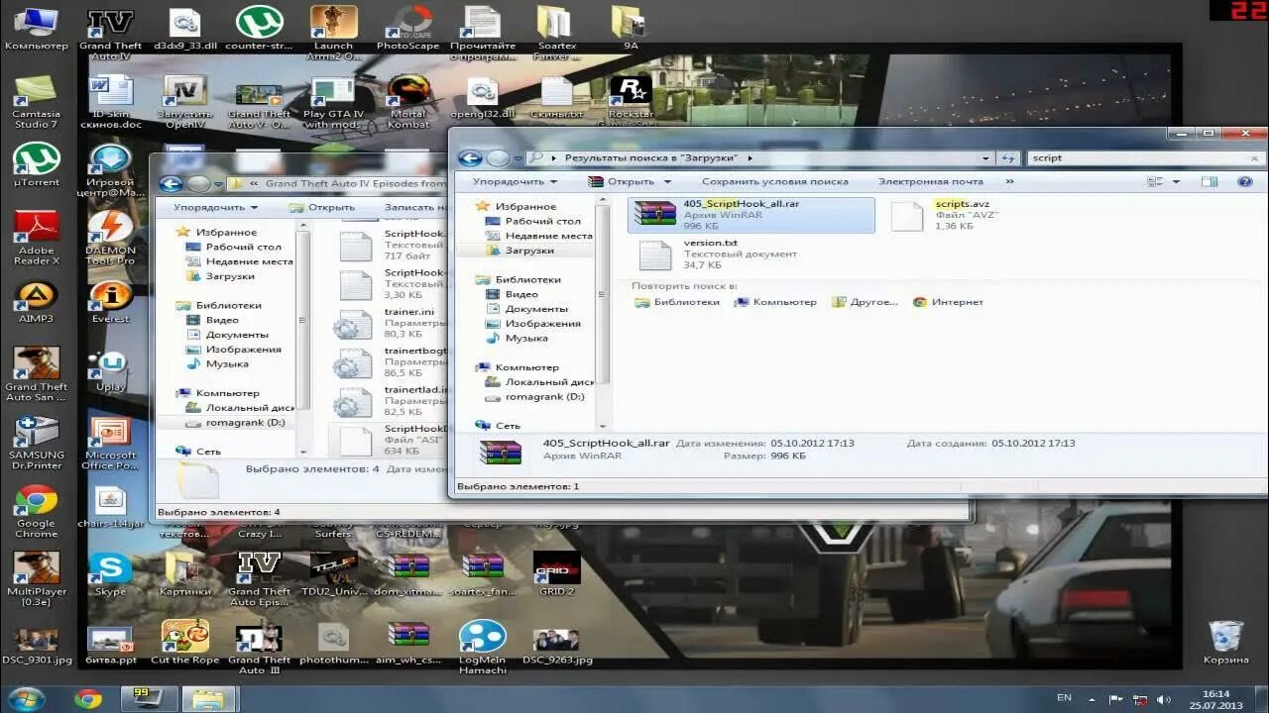Open Mortal Kombat desktop shortcut

[408, 102]
